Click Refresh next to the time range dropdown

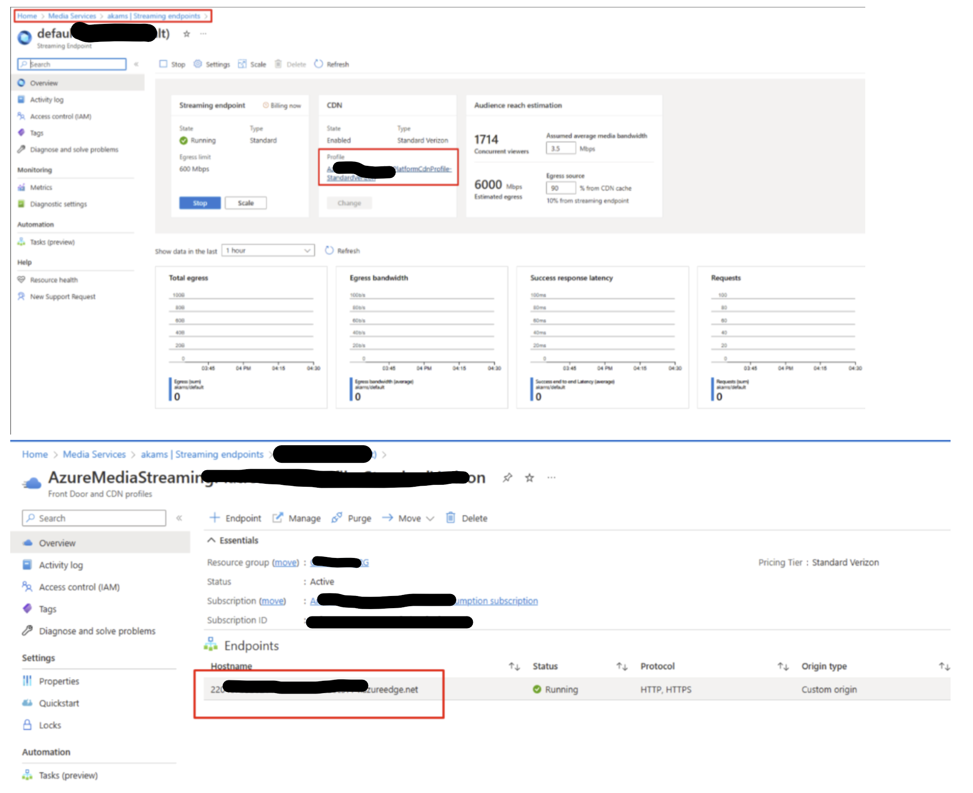tap(343, 251)
